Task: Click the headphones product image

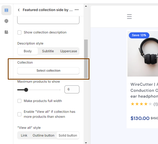Action: (143, 54)
